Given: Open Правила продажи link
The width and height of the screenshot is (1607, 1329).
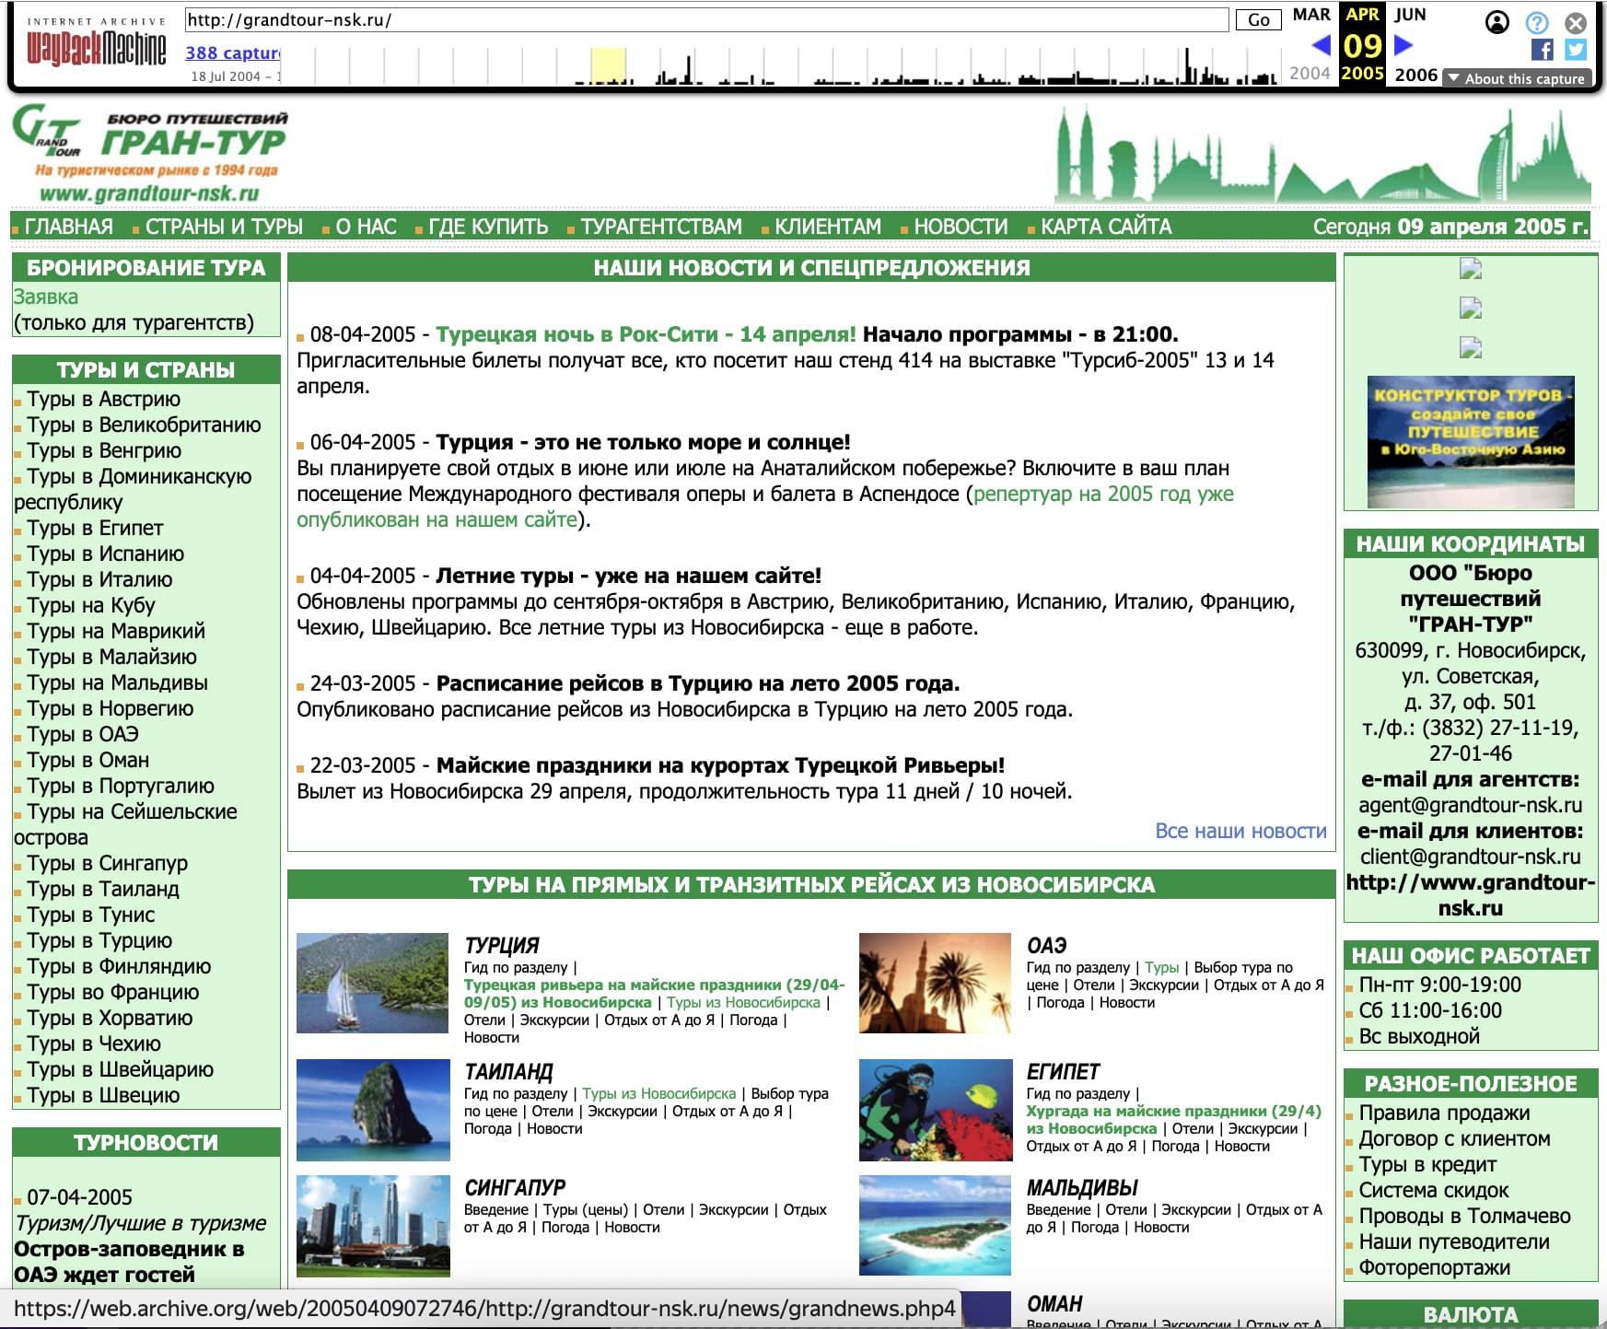Looking at the screenshot, I should [1444, 1113].
